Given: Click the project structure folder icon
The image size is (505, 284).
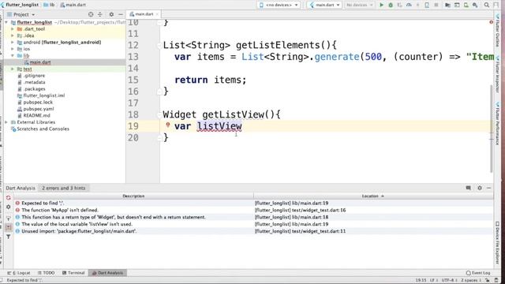Looking at the screenshot, I should [x=447, y=5].
